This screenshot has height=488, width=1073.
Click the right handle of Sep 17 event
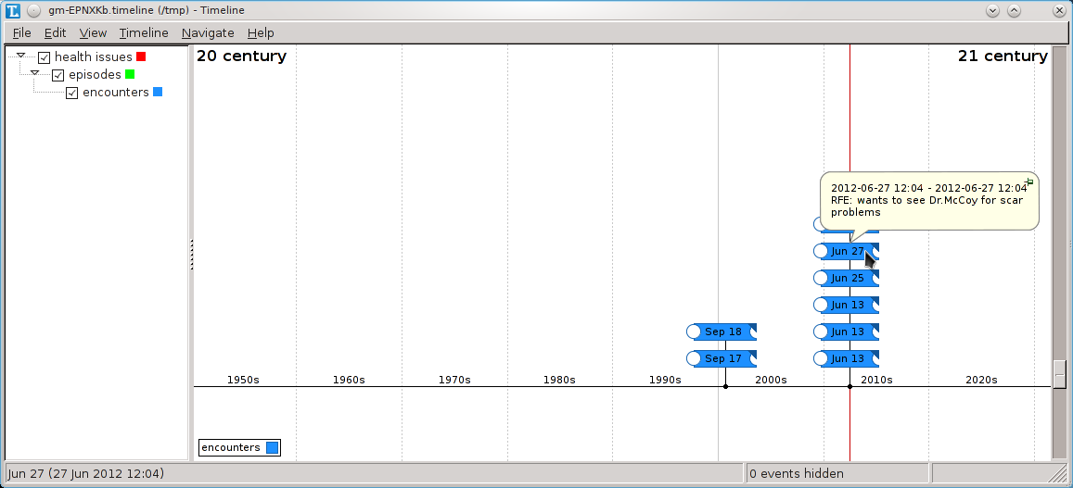752,359
